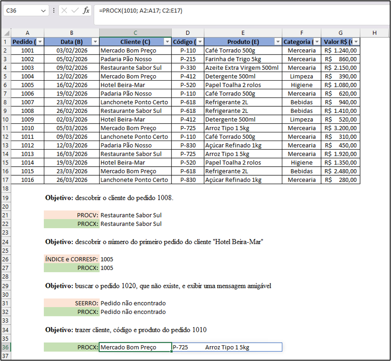Viewport: 391px width, 361px height.
Task: Click the Insert Function fx icon
Action: pyautogui.click(x=86, y=10)
